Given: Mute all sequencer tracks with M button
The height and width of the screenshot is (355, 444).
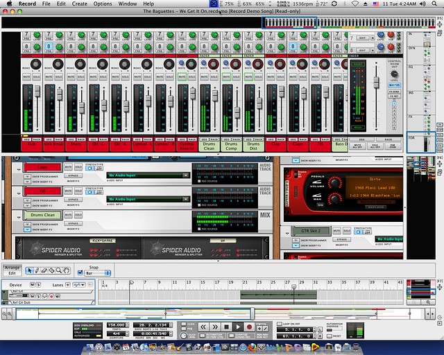Looking at the screenshot, I should tap(33, 285).
